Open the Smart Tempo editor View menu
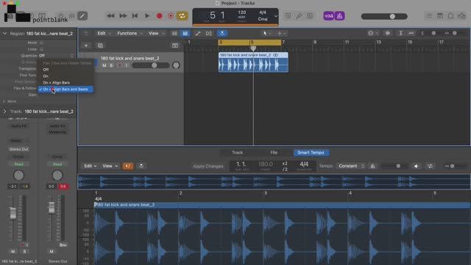 pyautogui.click(x=110, y=166)
